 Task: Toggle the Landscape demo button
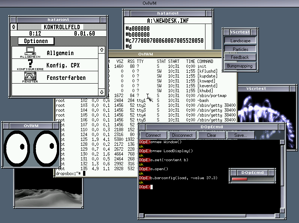tap(240, 40)
